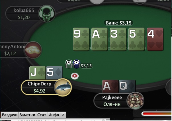
Task: Click the blue chip stack
Action: 77,64
